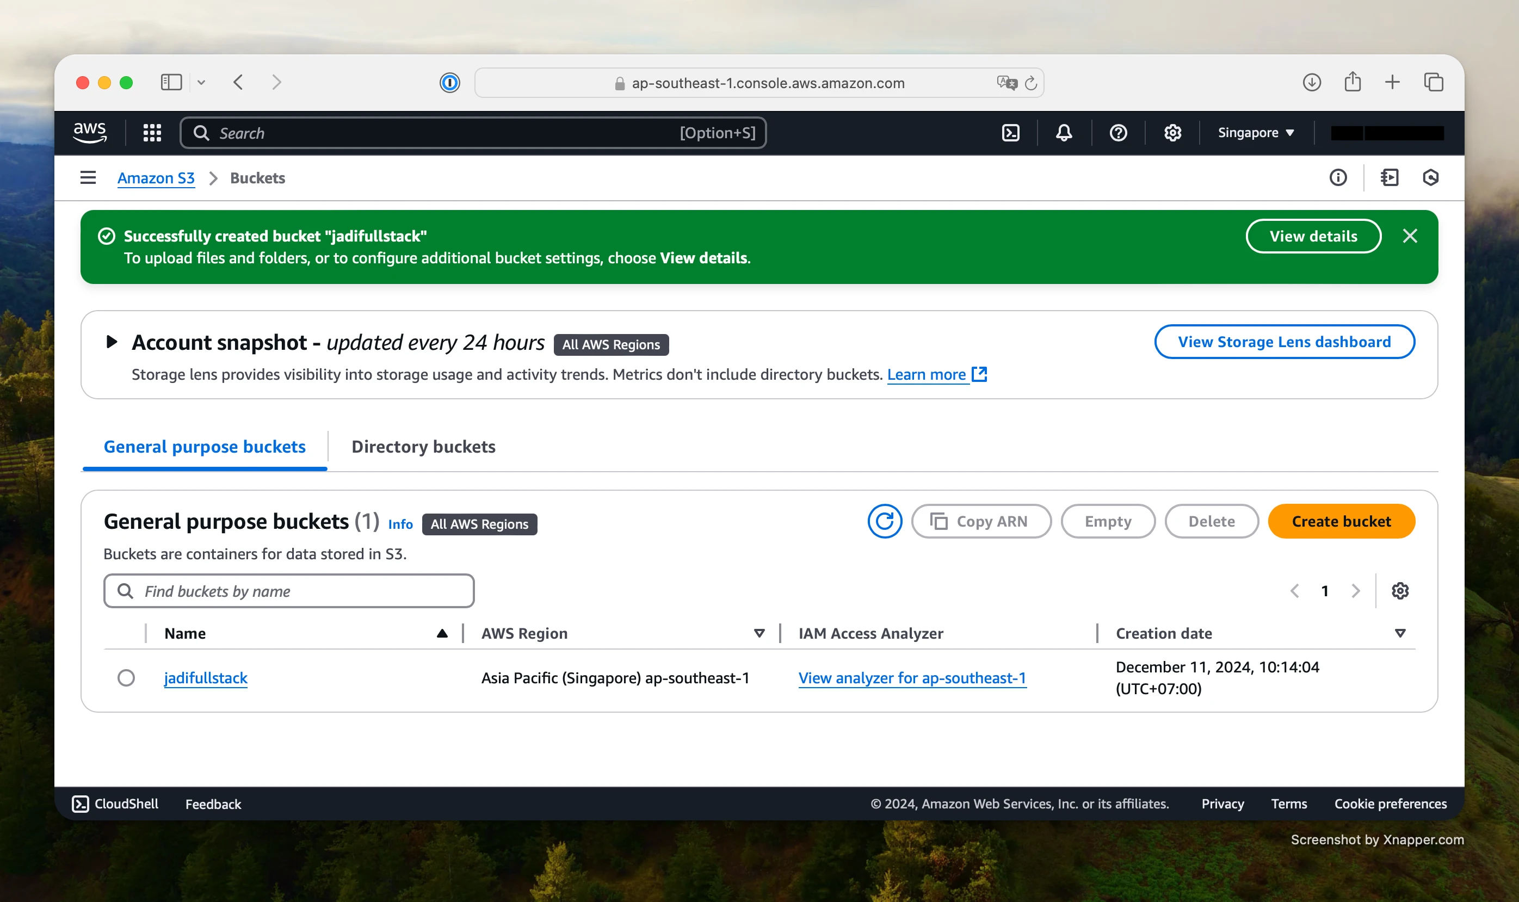This screenshot has height=902, width=1519.
Task: Open the Terms footer link
Action: point(1289,804)
